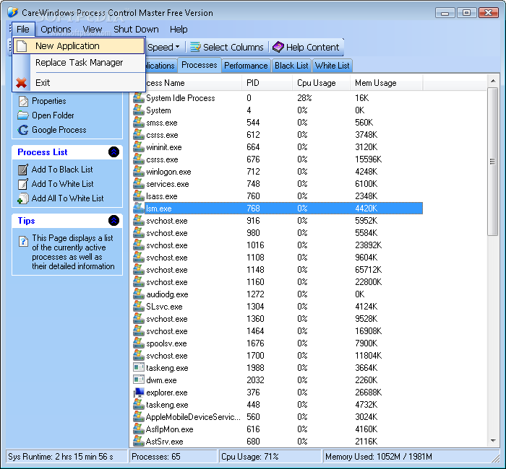Select the wininit.exe process name
Viewport: 506px width, 469px height.
coord(164,147)
